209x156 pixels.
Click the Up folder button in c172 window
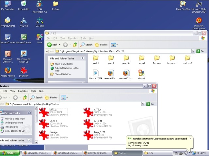click(x=75, y=45)
